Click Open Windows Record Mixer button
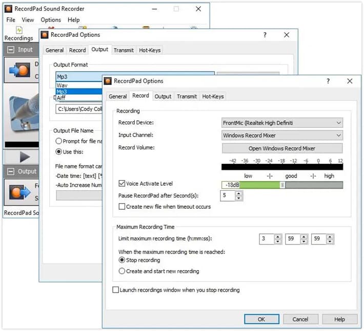 click(x=282, y=148)
